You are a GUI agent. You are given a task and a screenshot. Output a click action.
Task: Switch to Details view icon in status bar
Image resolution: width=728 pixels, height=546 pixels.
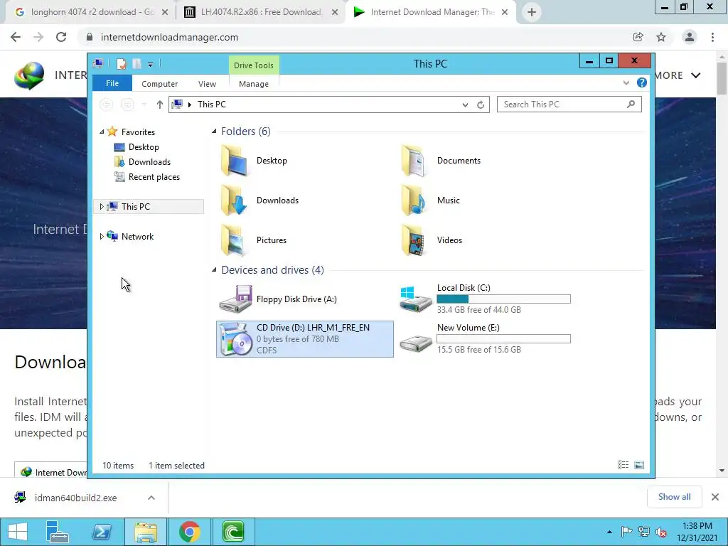pos(623,465)
